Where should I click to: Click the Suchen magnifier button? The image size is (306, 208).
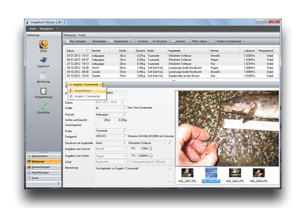[179, 41]
